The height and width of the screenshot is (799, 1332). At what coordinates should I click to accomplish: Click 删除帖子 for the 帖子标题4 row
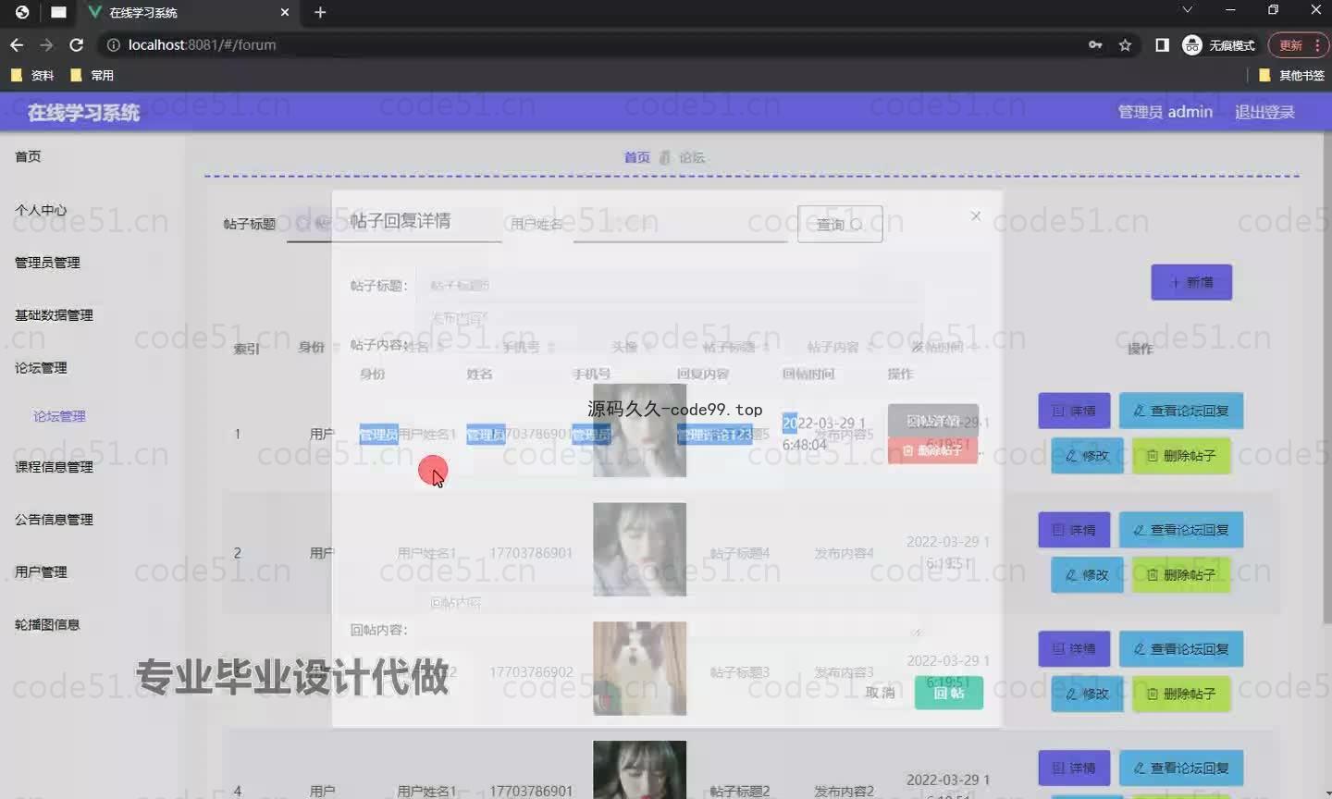coord(1181,575)
